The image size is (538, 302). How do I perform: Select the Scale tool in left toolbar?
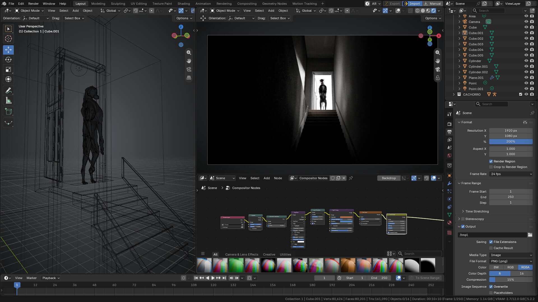(x=8, y=69)
